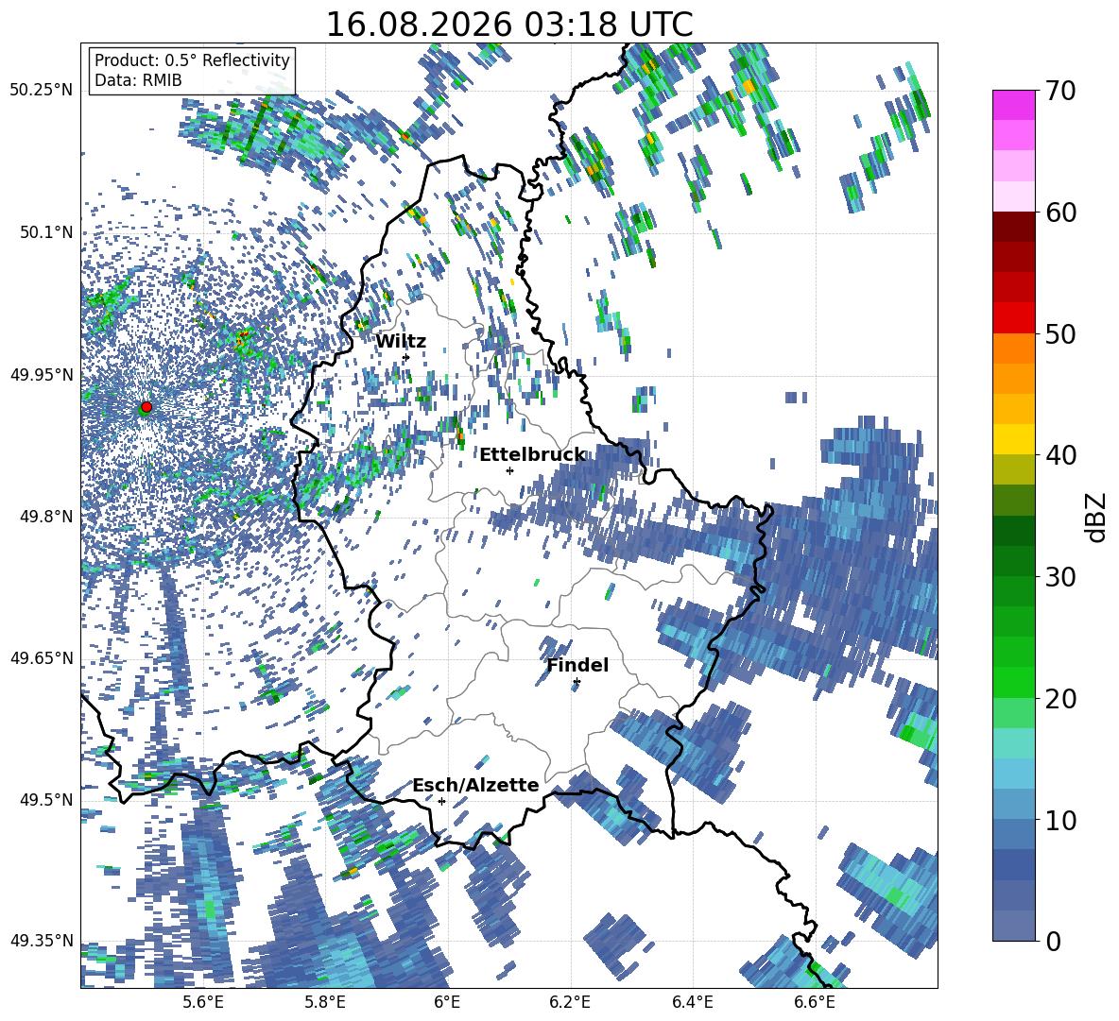This screenshot has width=1119, height=1021.
Task: Click the Esch/Alzette city label
Action: point(476,785)
